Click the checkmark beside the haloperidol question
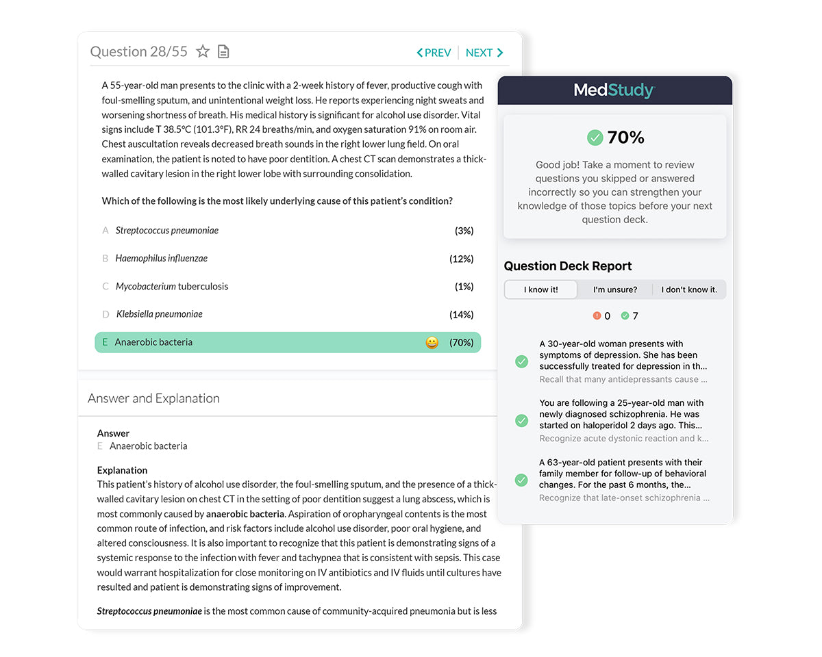 point(522,420)
